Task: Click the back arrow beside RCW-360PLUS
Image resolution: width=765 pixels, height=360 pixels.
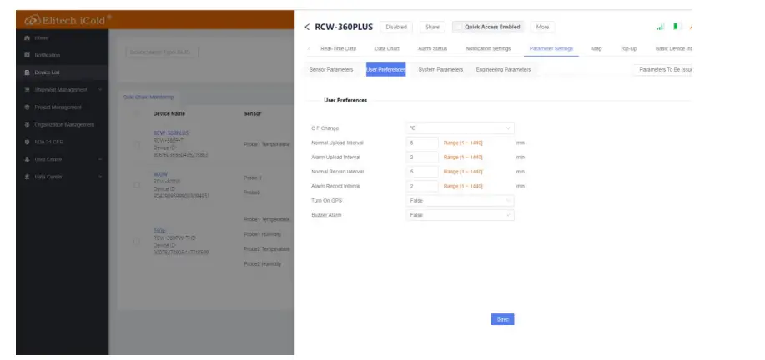Action: tap(307, 27)
